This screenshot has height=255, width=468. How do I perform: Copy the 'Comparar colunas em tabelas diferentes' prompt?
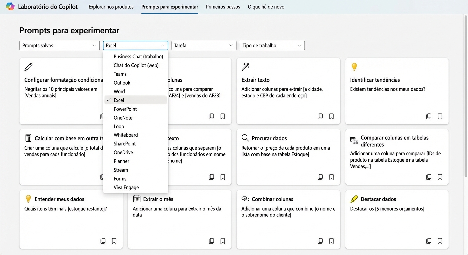[x=429, y=177]
